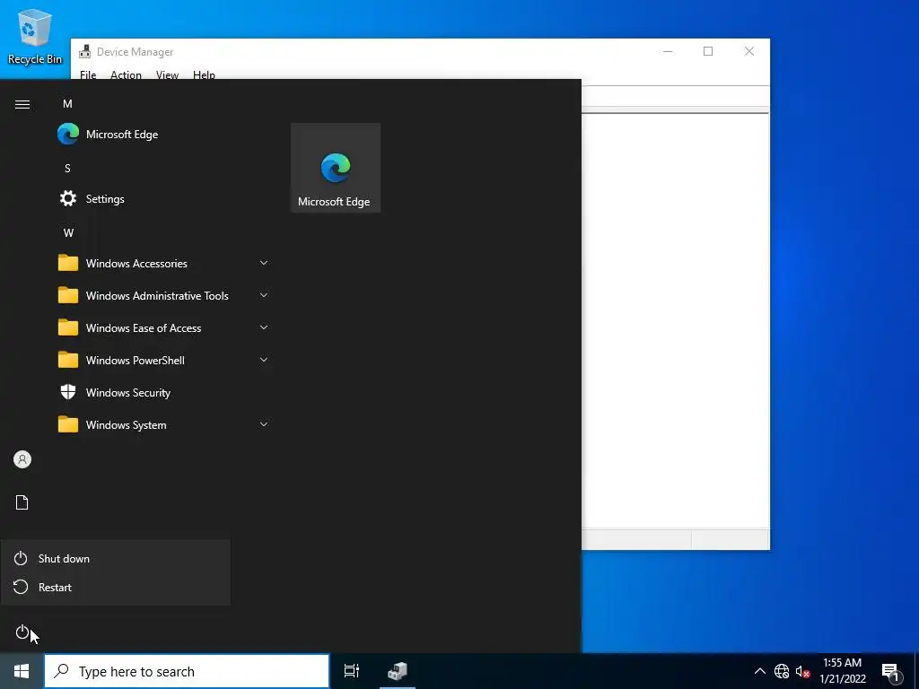
Task: Maximize the Device Manager window
Action: point(708,51)
